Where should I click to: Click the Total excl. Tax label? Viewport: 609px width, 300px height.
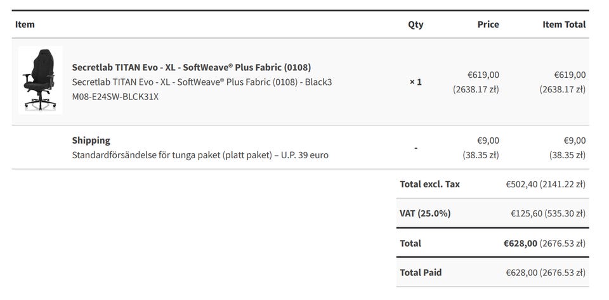tap(429, 184)
